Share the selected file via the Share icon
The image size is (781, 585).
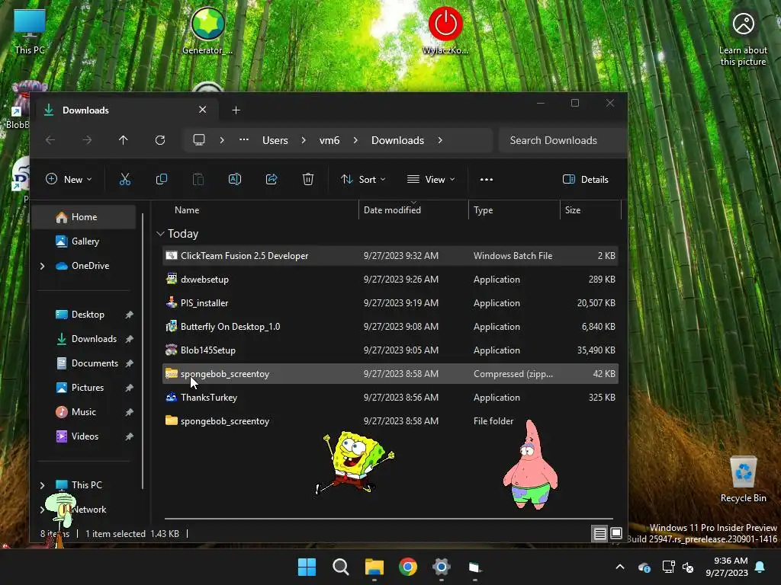[272, 180]
